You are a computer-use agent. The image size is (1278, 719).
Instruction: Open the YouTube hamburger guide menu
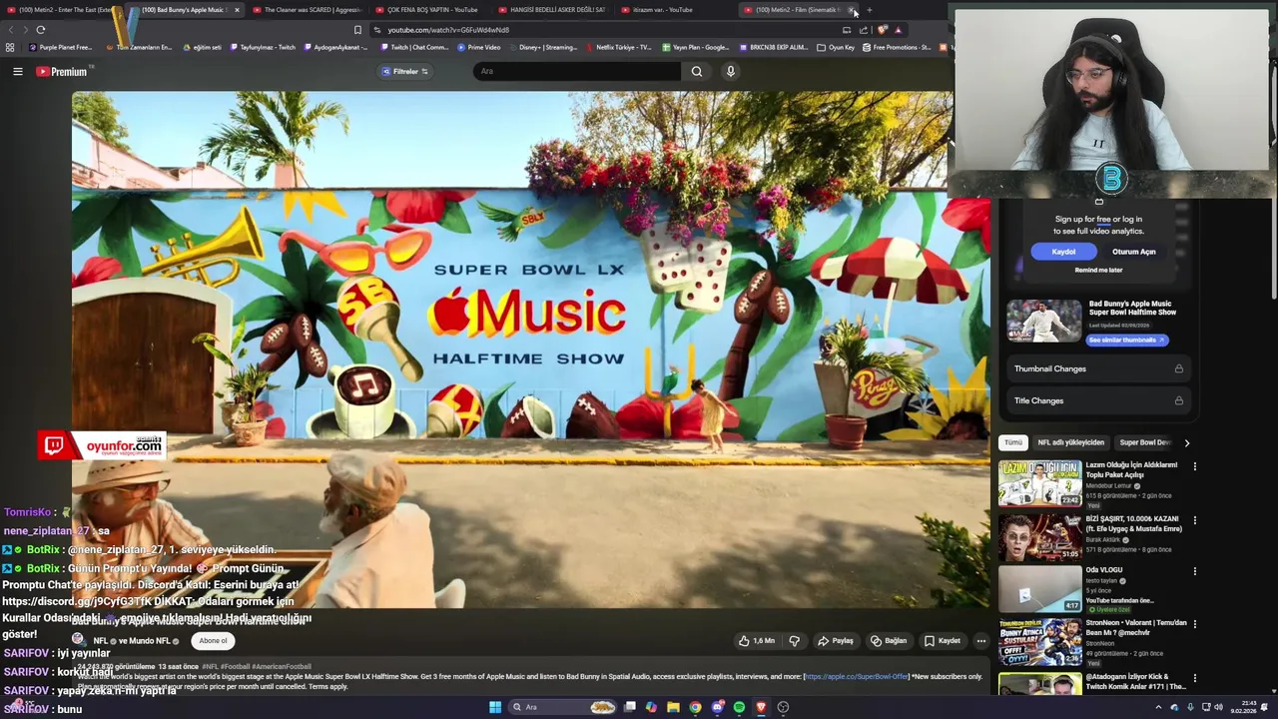click(17, 71)
